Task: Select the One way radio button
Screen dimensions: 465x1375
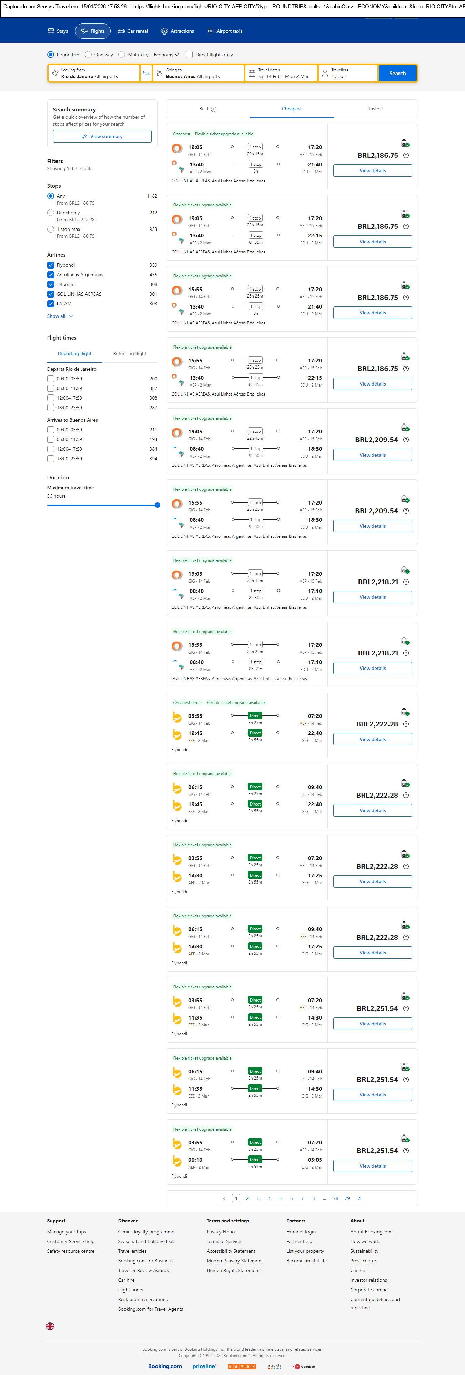Action: 89,55
